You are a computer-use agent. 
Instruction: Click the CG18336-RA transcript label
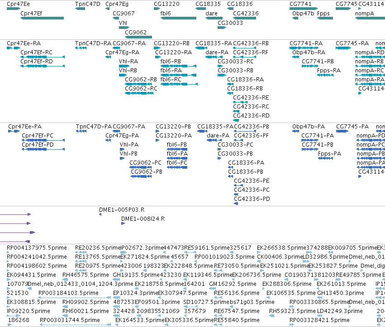246,80
